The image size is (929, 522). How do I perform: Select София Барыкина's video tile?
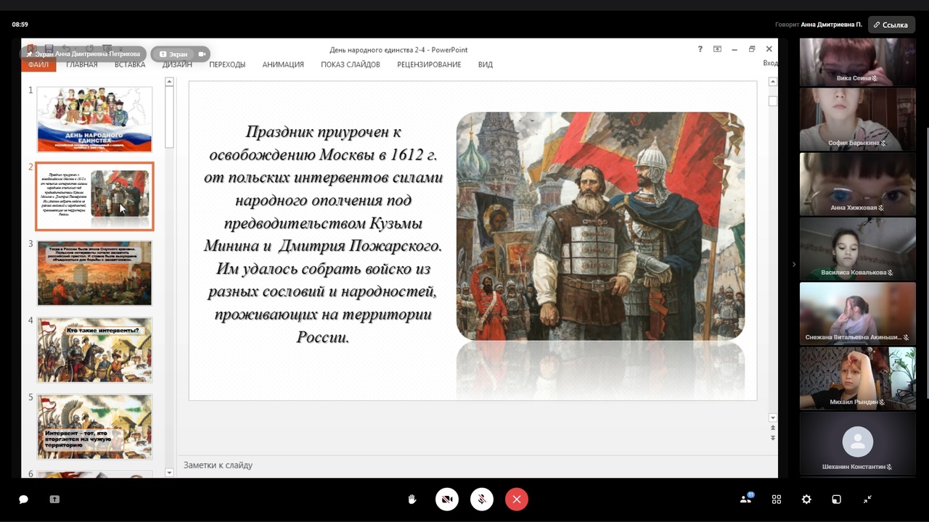point(858,119)
